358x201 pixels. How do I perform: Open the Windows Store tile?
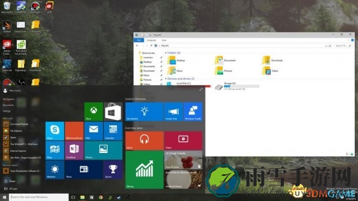click(x=113, y=112)
